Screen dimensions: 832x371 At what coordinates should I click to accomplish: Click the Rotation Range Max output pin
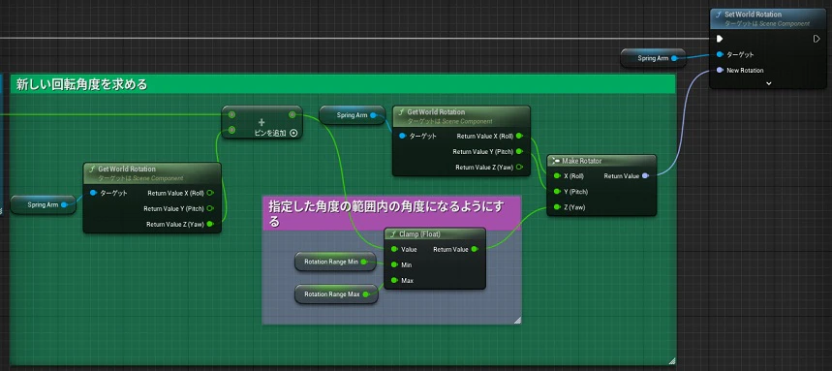pos(366,294)
